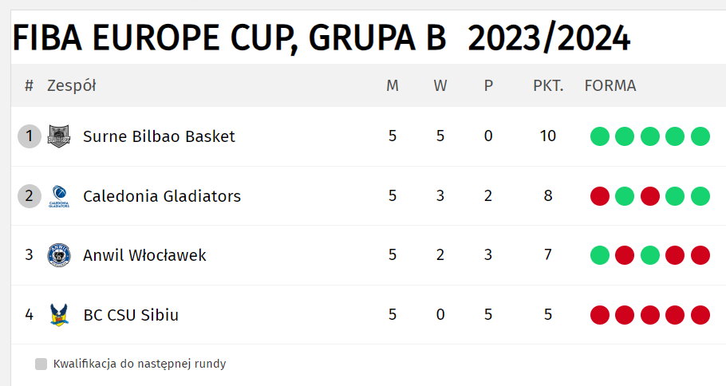Click the position 2 rank badge
Viewport: 726px width, 386px height.
pyautogui.click(x=30, y=195)
